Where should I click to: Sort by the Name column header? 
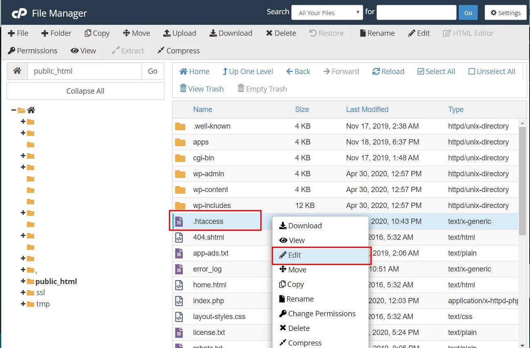tap(202, 109)
